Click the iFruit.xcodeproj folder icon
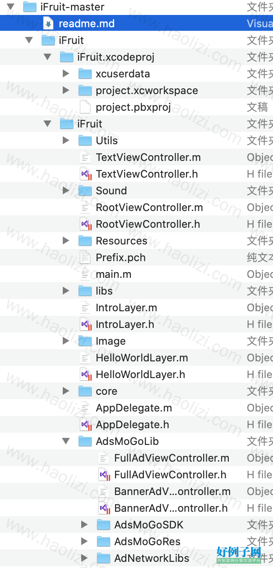Viewport: 273px width, 568px height. click(66, 57)
